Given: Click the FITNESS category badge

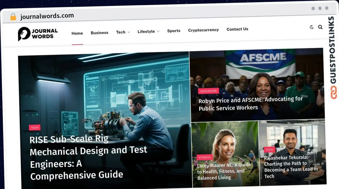Looking at the screenshot, I should pyautogui.click(x=205, y=157).
